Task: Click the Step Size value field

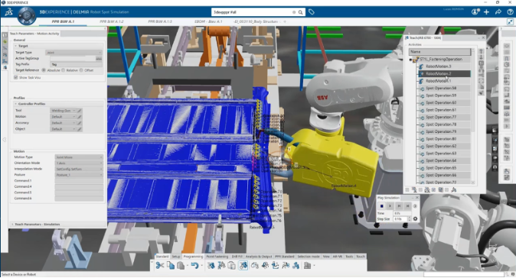Action: 400,218
